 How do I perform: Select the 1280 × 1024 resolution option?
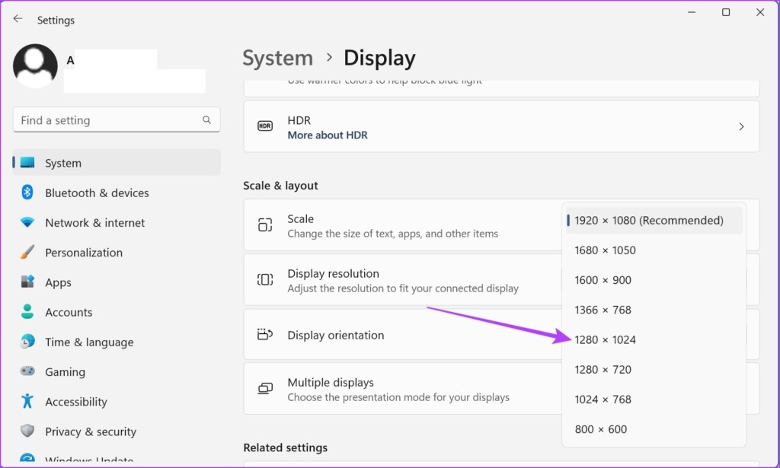point(606,339)
